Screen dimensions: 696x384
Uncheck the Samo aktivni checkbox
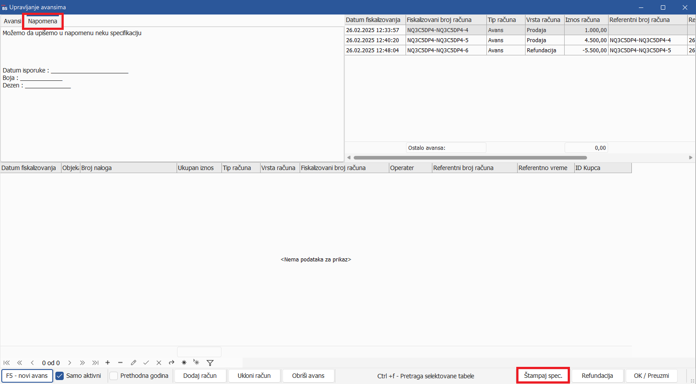[x=60, y=376]
